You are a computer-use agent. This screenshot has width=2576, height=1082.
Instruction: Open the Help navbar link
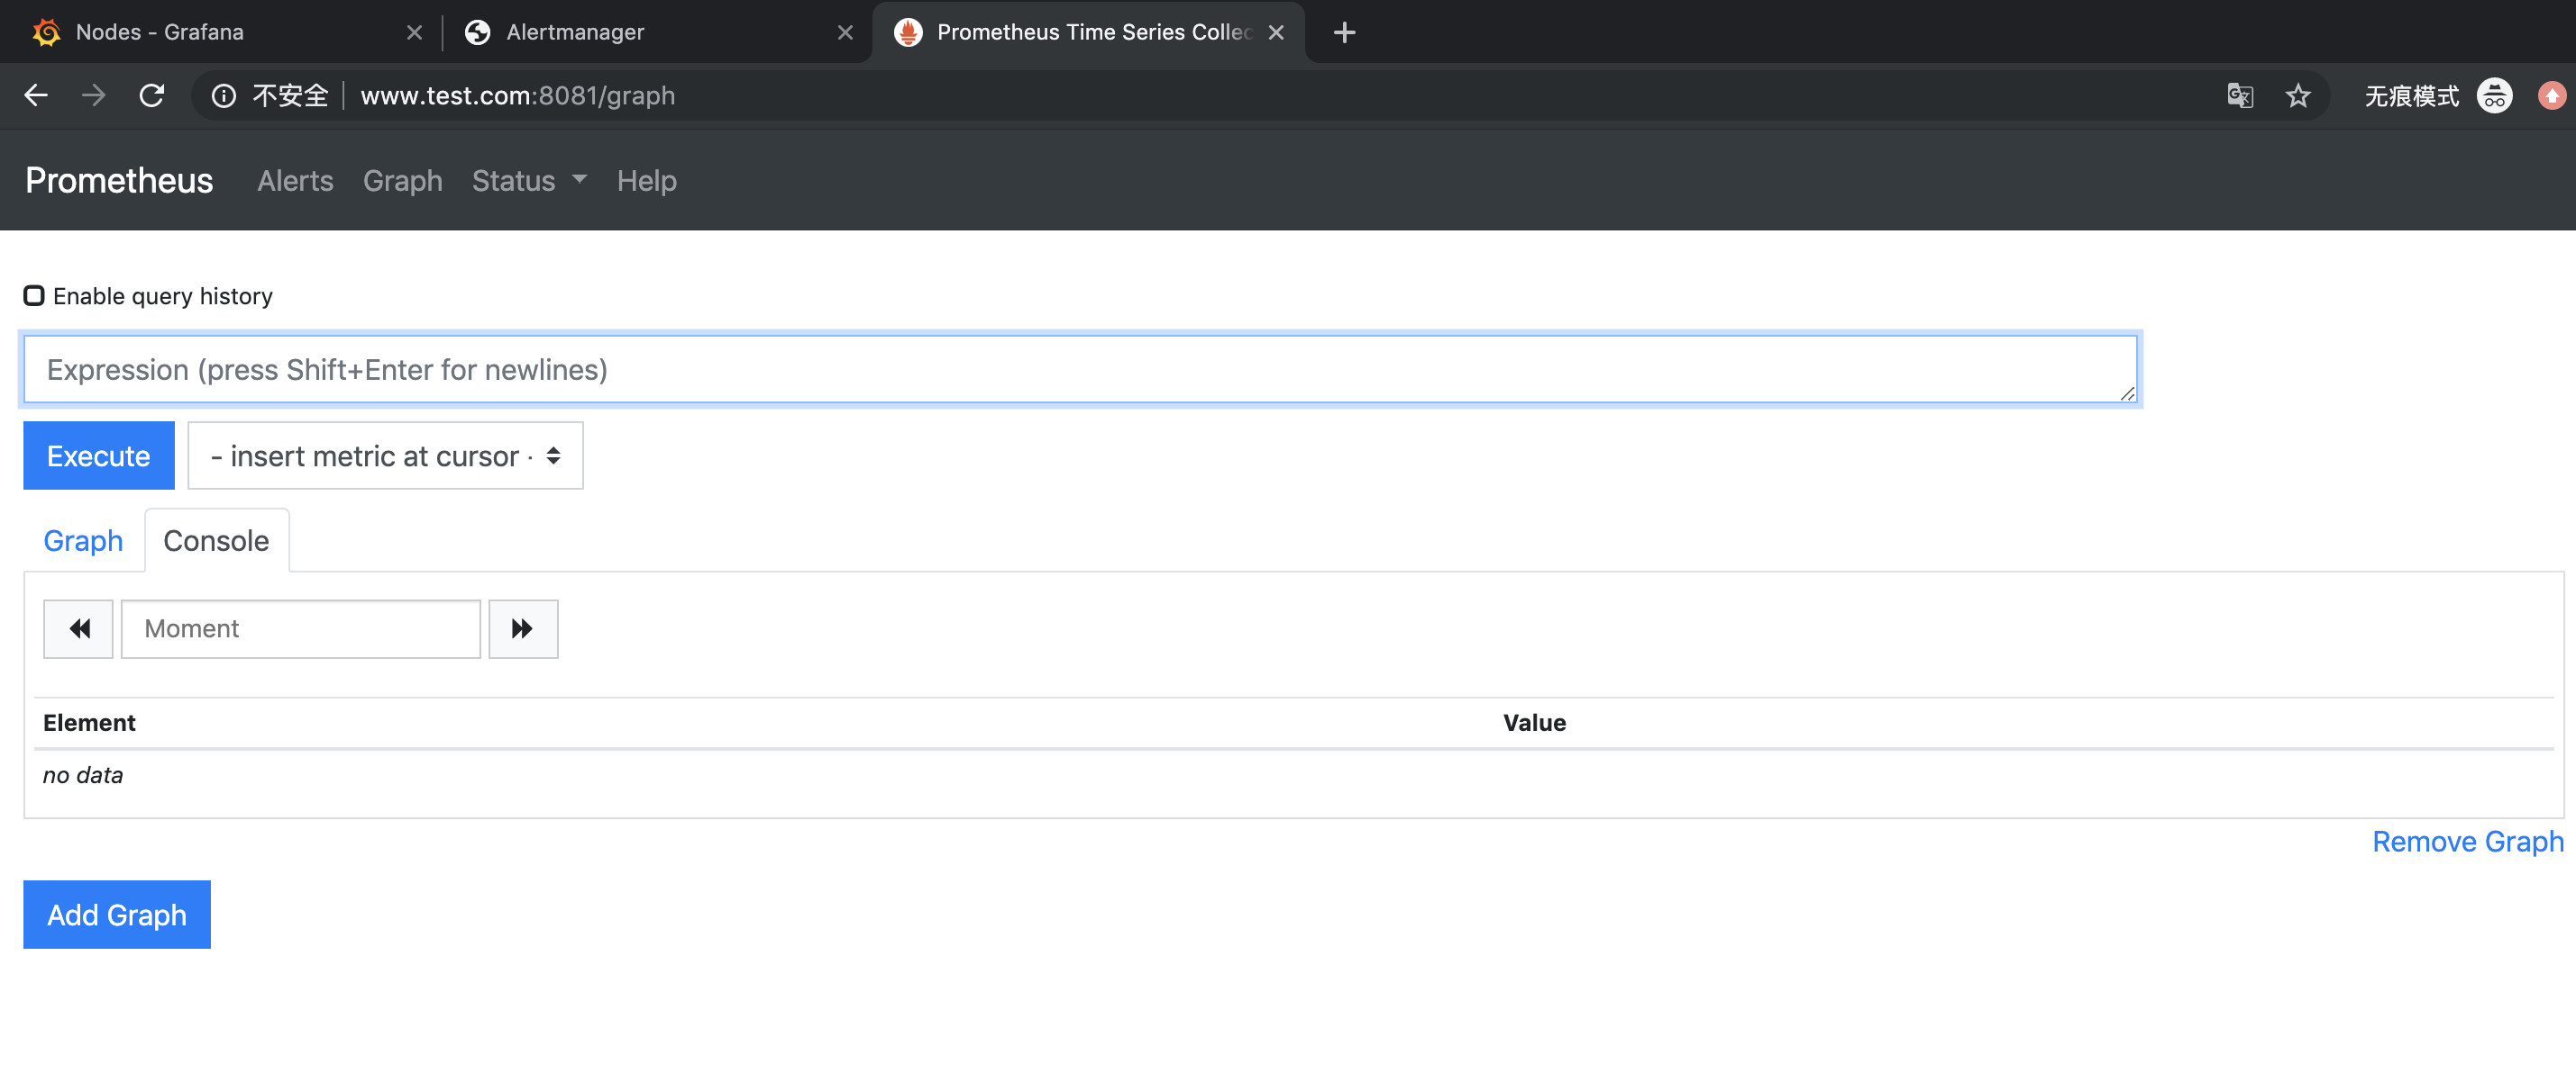(x=647, y=181)
